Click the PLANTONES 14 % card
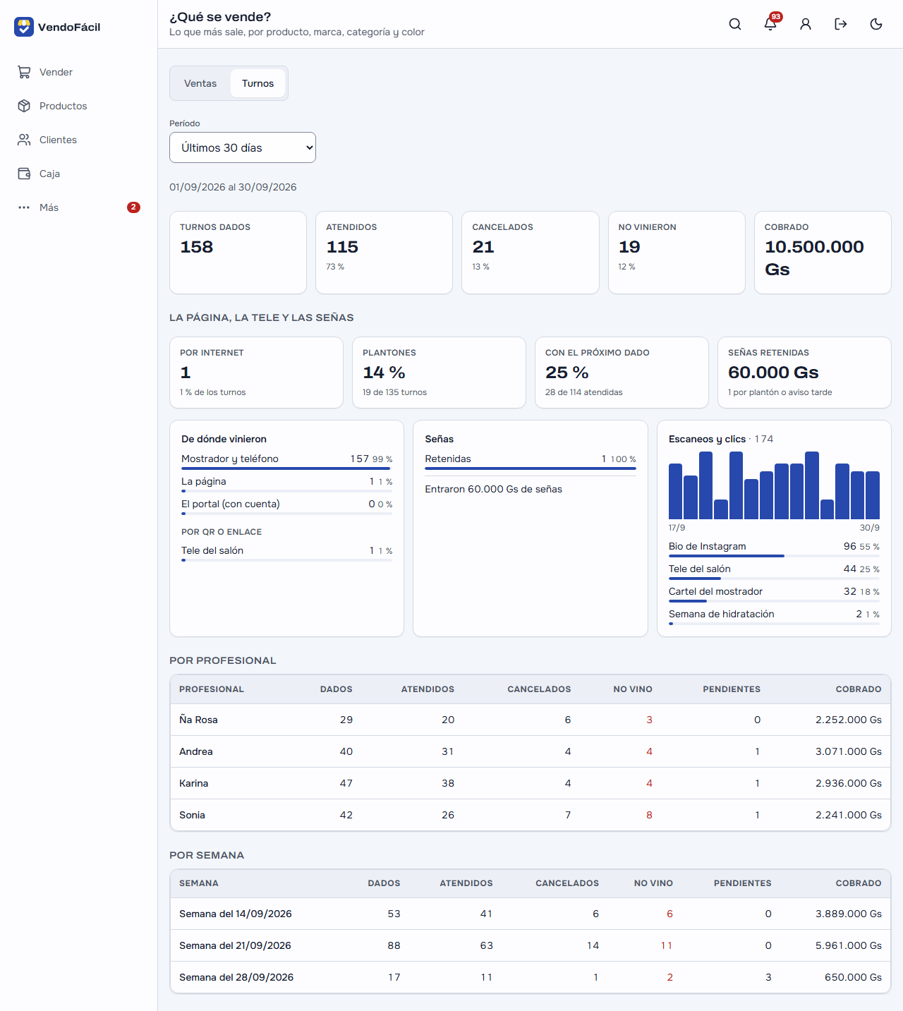Screen dimensions: 903x1011 439,373
